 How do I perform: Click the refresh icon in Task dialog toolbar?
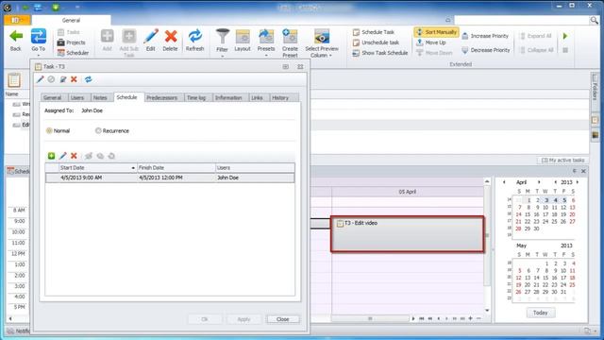[x=88, y=79]
